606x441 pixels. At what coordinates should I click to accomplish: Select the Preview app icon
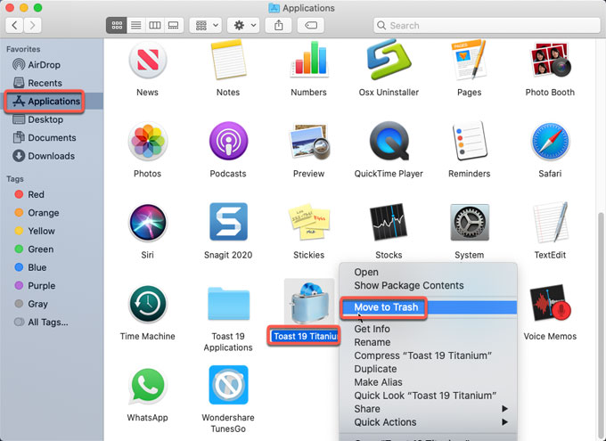[x=309, y=142]
